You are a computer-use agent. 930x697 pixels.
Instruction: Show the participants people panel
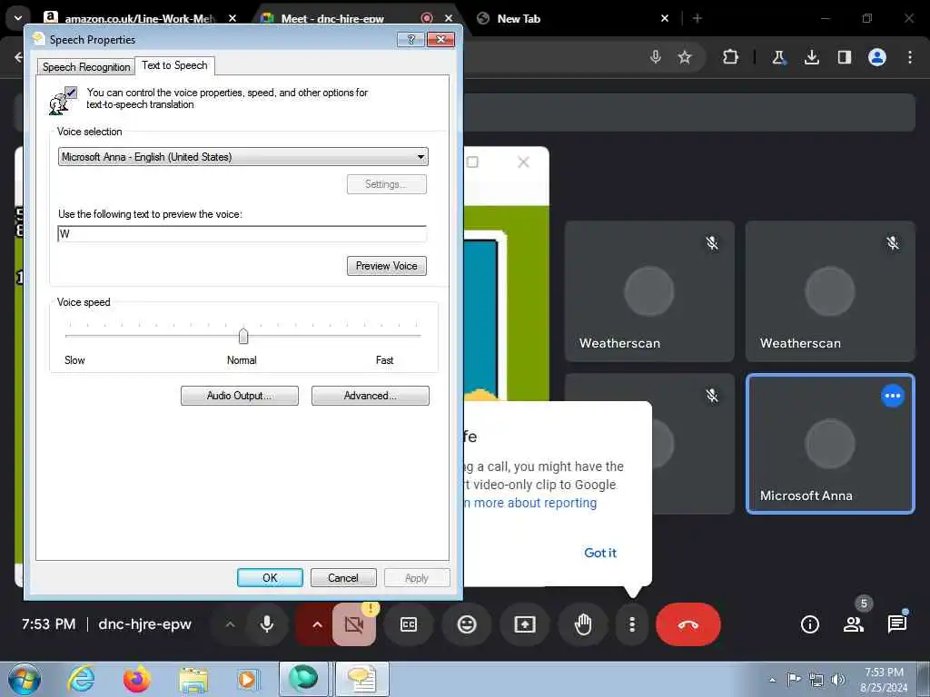pyautogui.click(x=854, y=624)
